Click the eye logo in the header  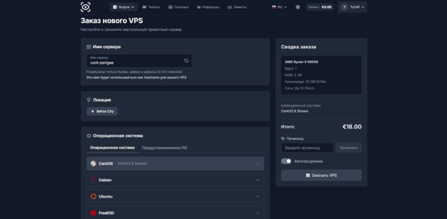[x=85, y=7]
